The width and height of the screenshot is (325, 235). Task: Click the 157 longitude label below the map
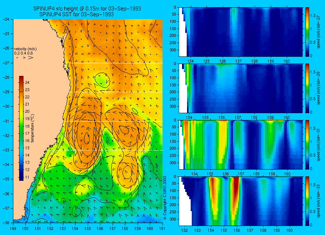tap(113, 228)
